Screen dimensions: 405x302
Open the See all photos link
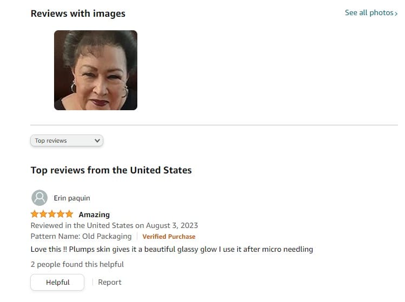pos(371,12)
